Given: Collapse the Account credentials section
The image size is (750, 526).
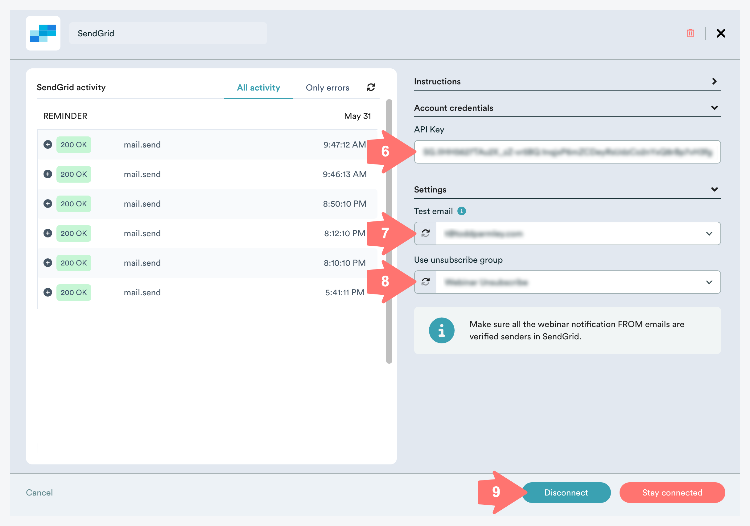Looking at the screenshot, I should [x=714, y=108].
